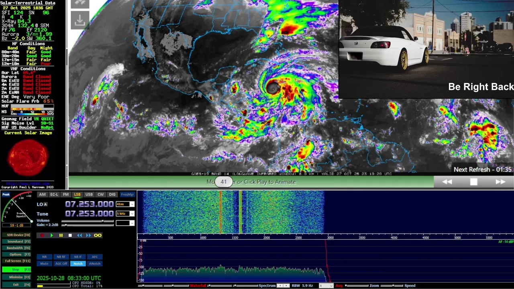Click the Volume slider
This screenshot has width=514, height=289.
pyautogui.click(x=88, y=221)
